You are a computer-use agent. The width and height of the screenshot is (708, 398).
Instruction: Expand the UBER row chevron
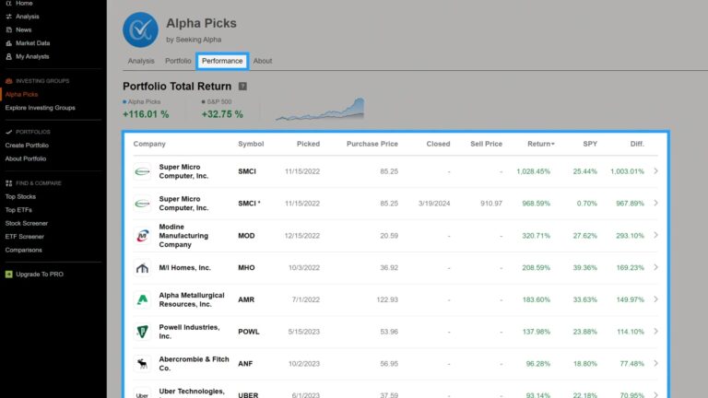point(655,394)
